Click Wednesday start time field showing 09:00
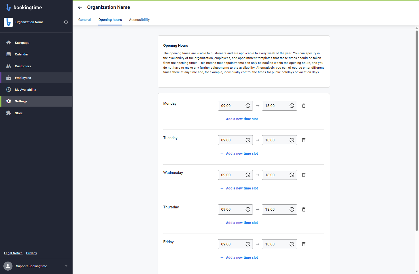The width and height of the screenshot is (419, 274). point(235,175)
